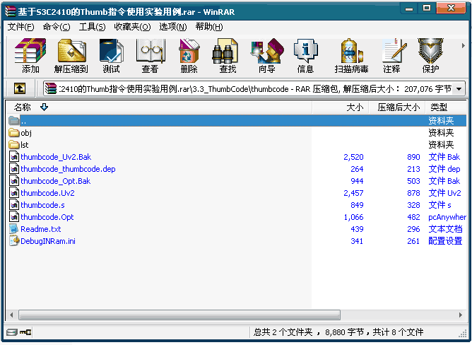
Task: Click the 解压缩到 (Extract To) icon
Action: click(x=71, y=56)
